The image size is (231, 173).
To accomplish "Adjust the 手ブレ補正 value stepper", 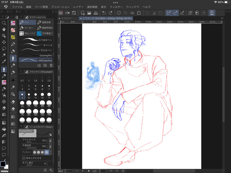I will (x=47, y=163).
